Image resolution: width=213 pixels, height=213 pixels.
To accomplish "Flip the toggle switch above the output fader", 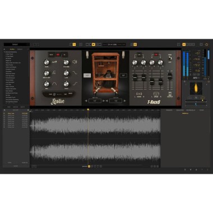I will [x=170, y=58].
